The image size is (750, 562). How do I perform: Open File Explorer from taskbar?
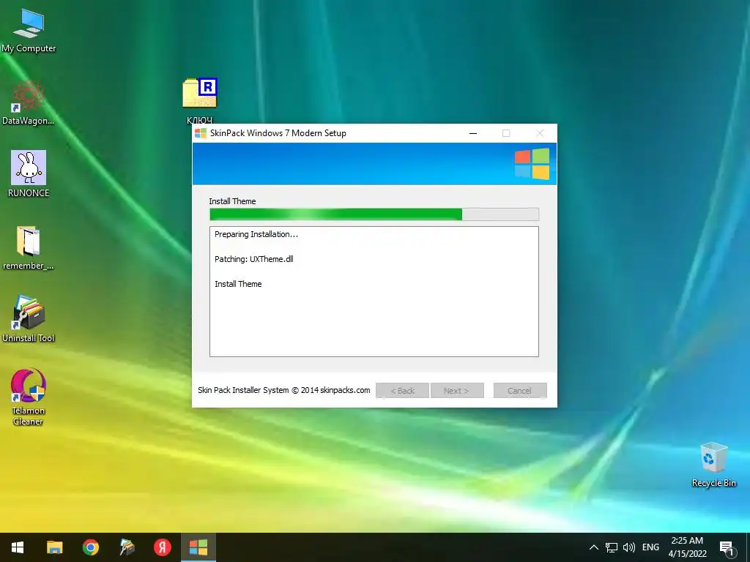pos(54,547)
